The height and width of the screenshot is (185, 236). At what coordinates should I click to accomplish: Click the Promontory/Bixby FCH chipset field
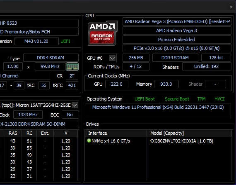39,32
